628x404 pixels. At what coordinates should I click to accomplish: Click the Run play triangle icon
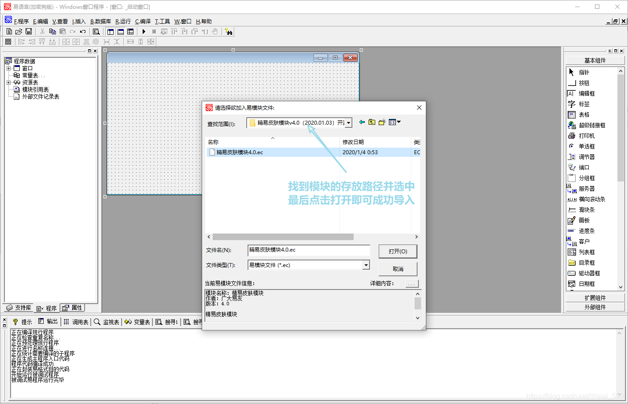click(x=144, y=31)
